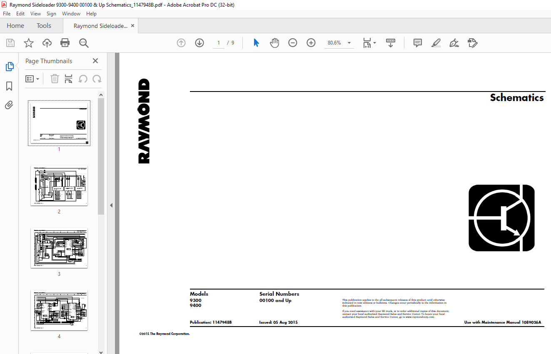Click 'Issued: 05 Aug 2015' text

(279, 322)
